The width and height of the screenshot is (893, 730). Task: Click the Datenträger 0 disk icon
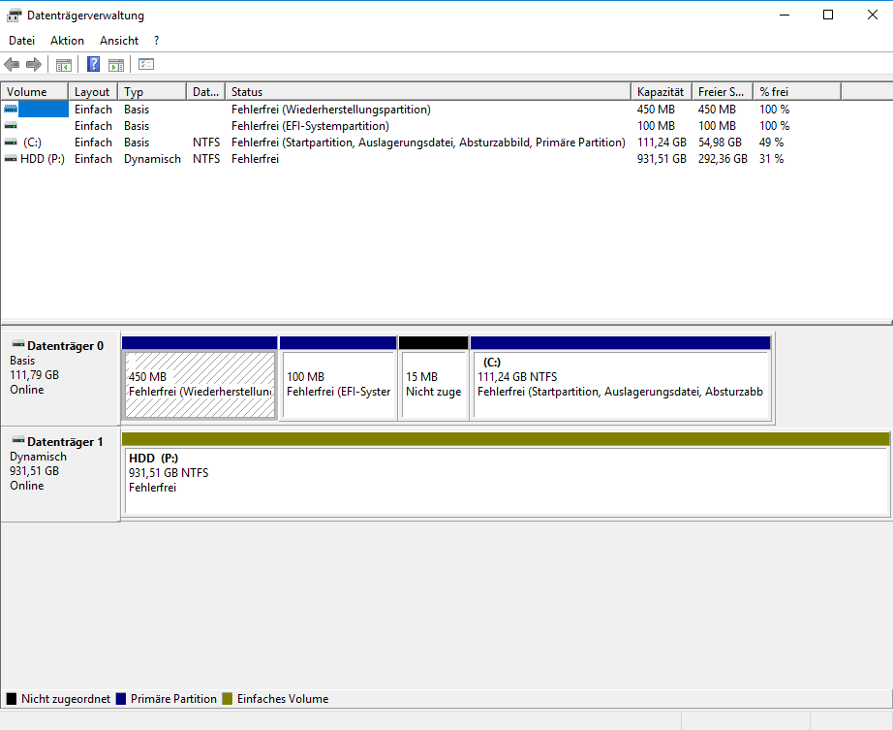coord(18,344)
